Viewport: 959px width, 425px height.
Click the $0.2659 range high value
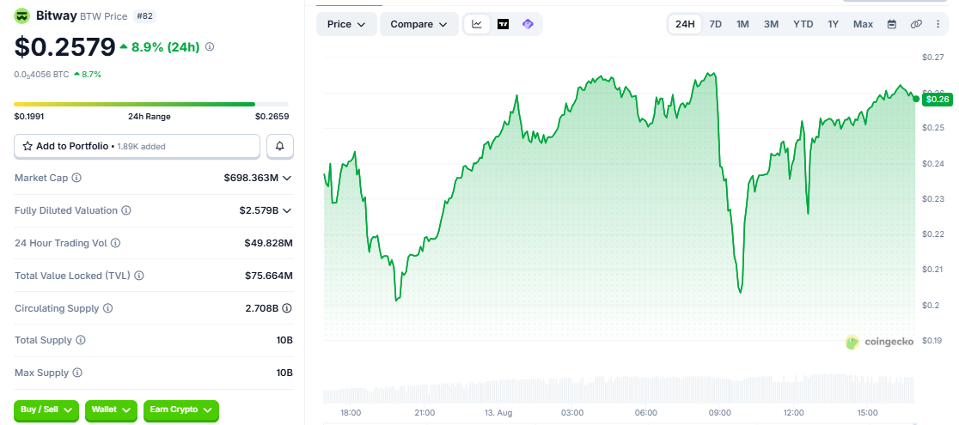[272, 116]
